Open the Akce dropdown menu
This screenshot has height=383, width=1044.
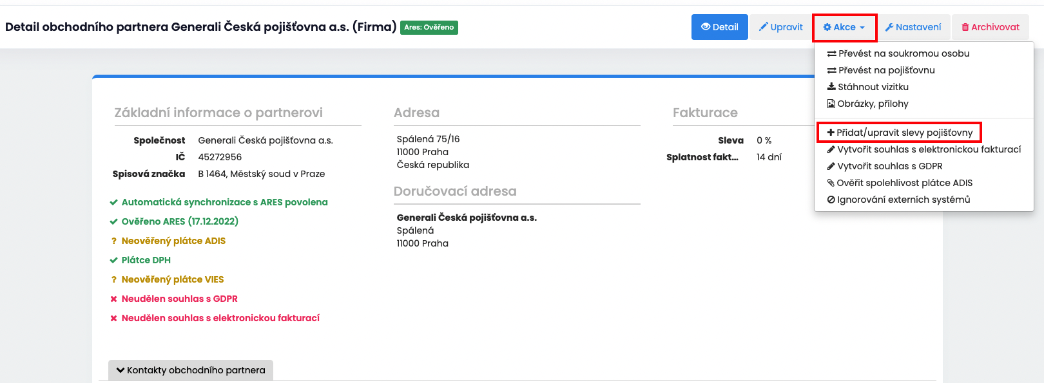coord(844,27)
